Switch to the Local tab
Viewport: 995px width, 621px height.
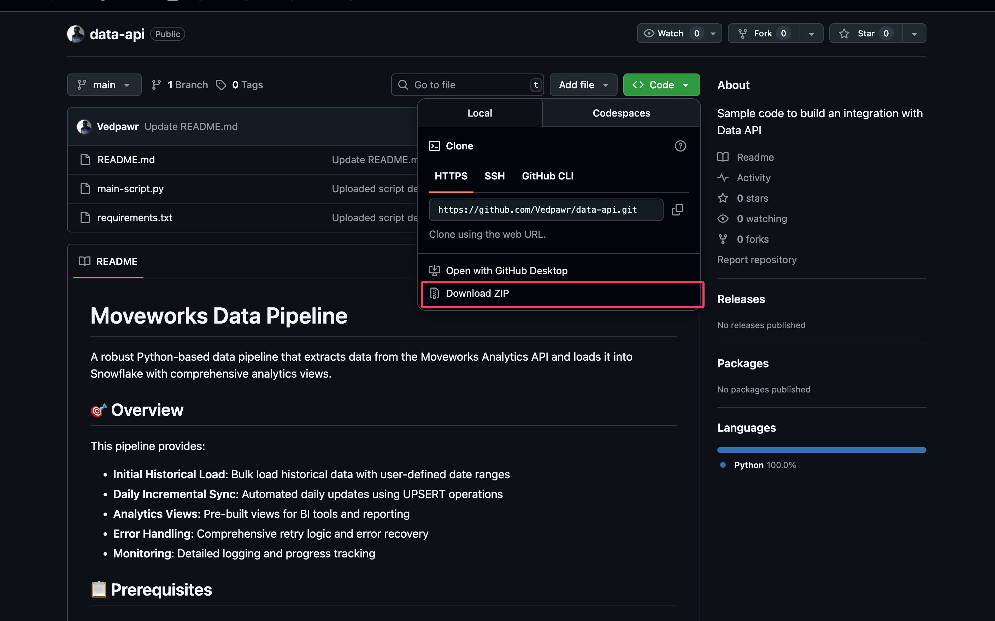[x=480, y=113]
